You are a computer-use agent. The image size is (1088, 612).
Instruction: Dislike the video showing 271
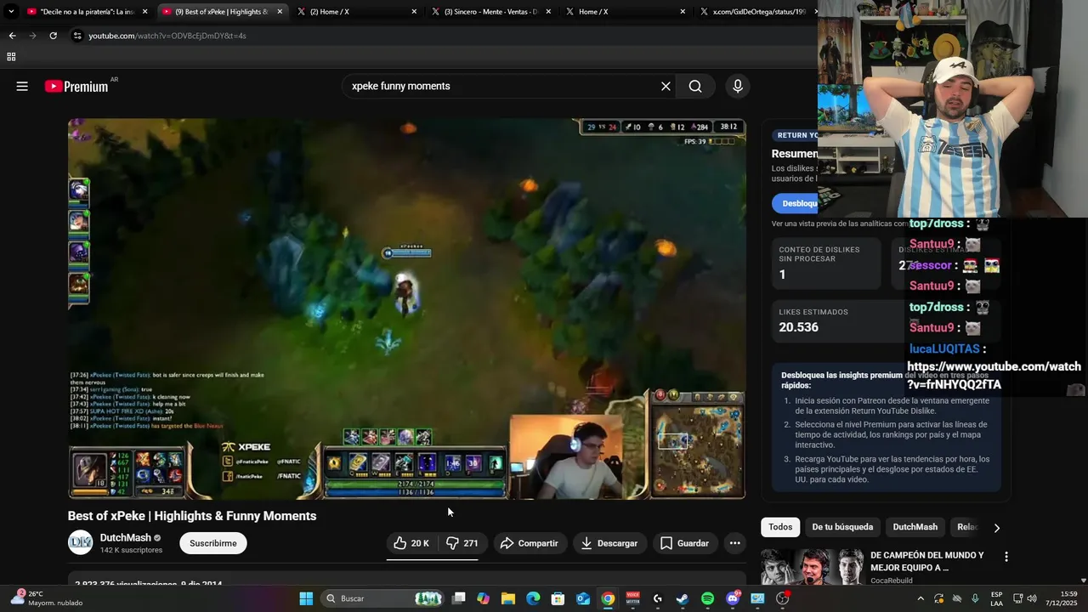tap(462, 543)
